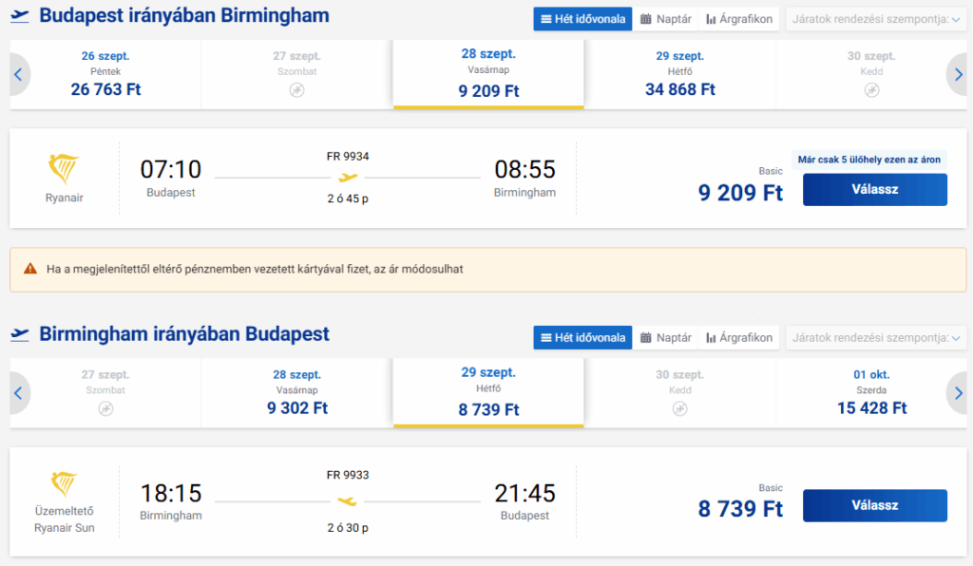Viewport: 973px width, 566px height.
Task: Click plane icon beside Birmingham irányában Budapest heading
Action: [x=20, y=334]
